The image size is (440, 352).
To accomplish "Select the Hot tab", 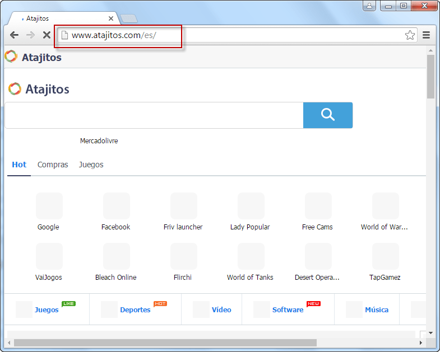I will pyautogui.click(x=19, y=165).
